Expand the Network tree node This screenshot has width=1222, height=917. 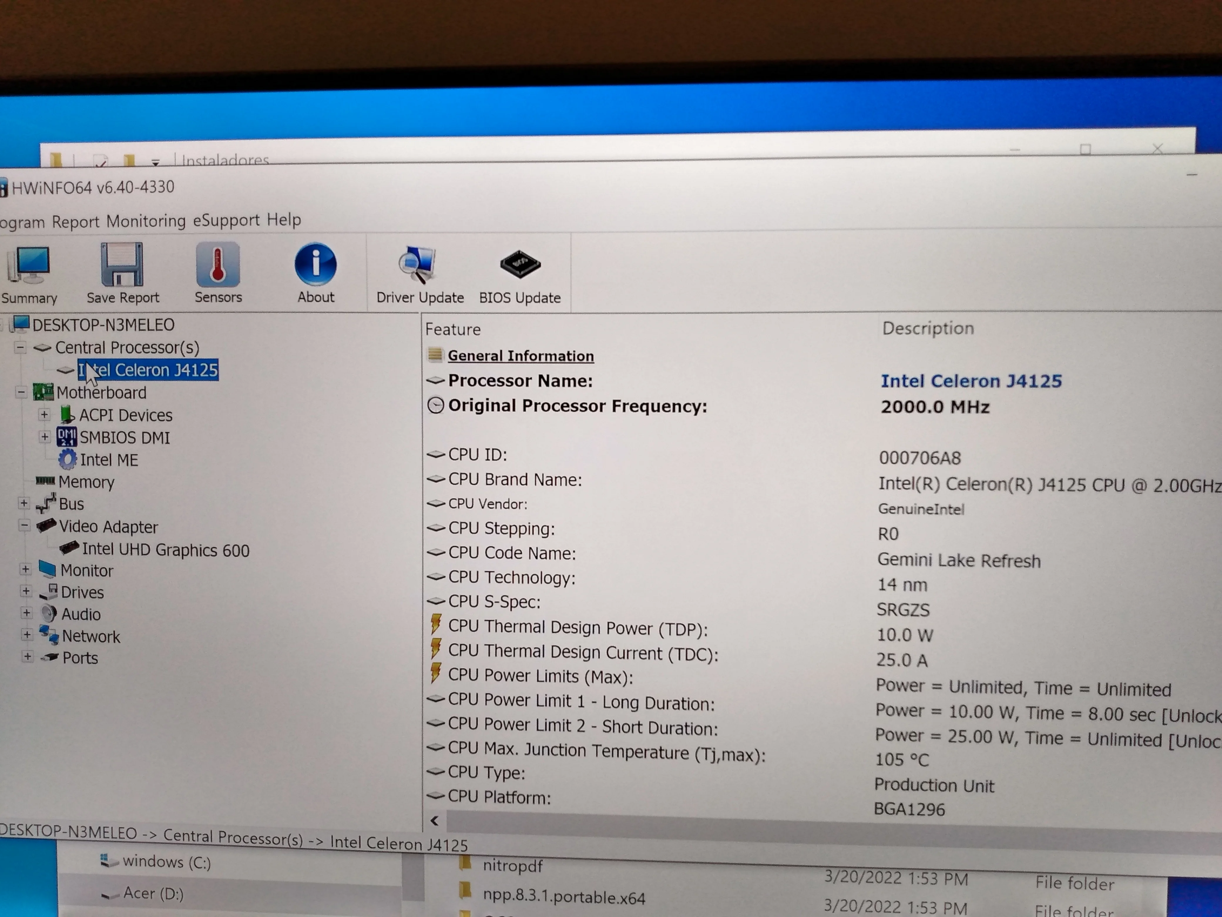tap(26, 635)
